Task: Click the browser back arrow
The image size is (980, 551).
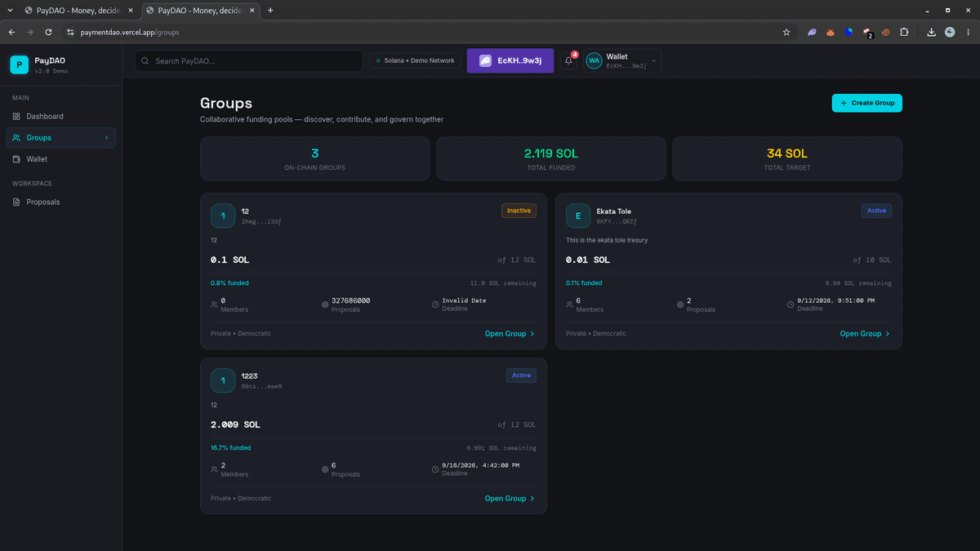Action: 11,32
